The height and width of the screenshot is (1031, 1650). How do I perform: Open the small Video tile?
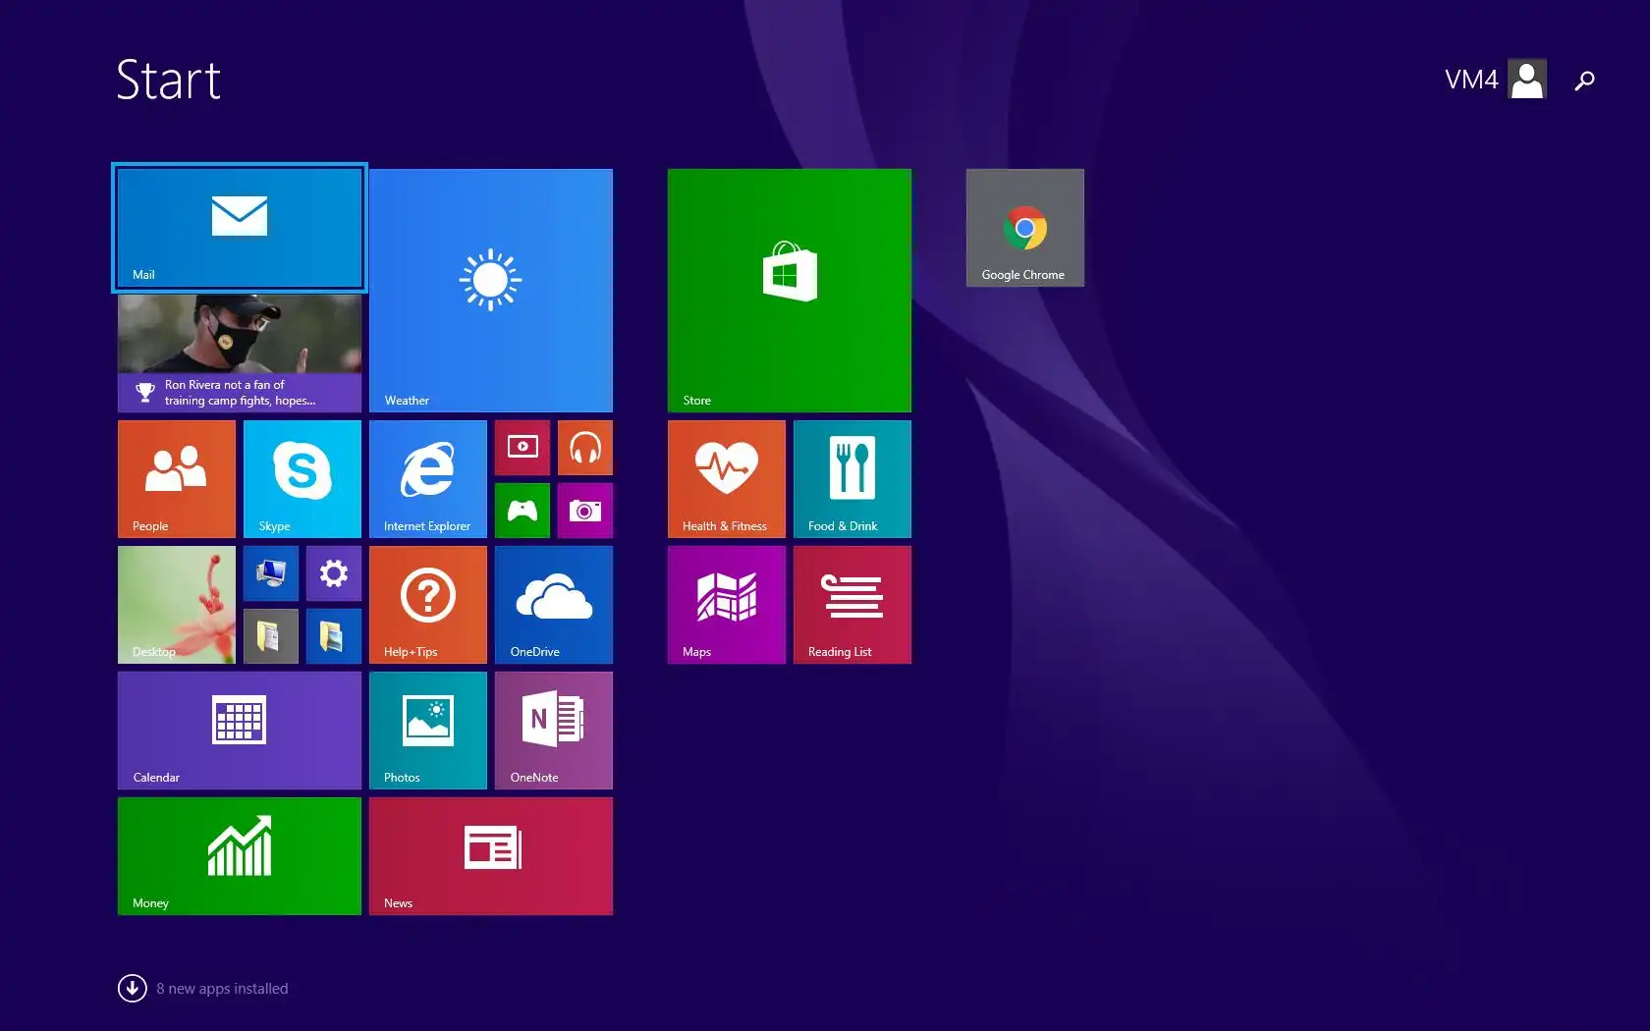522,448
